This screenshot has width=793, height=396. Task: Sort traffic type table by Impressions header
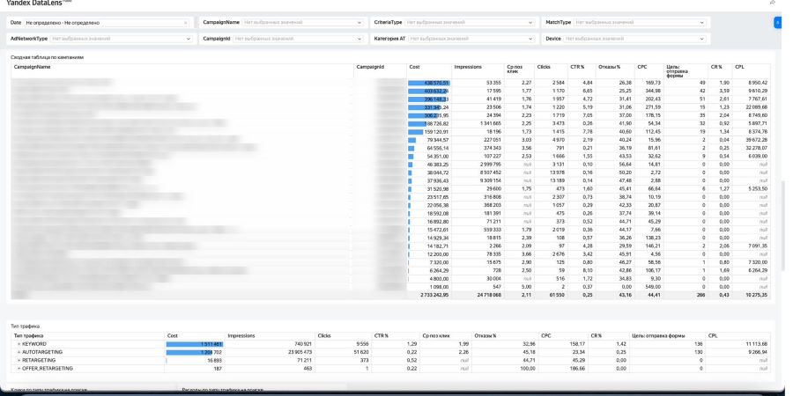(241, 335)
